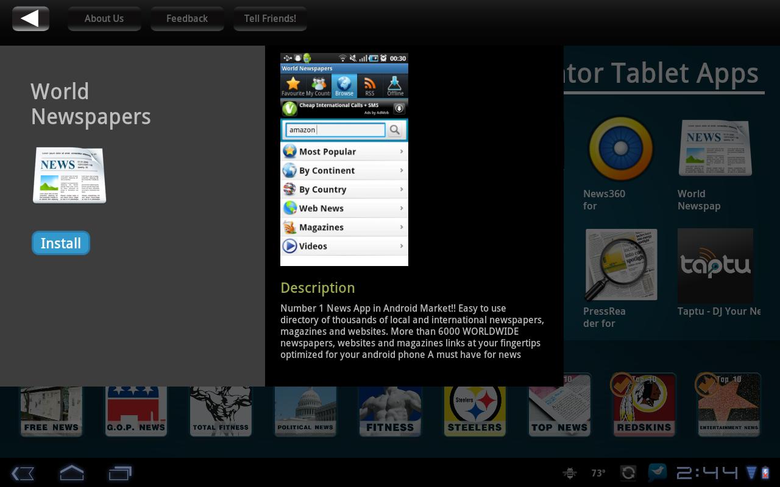Open the blue bird chat notification icon

pos(657,472)
